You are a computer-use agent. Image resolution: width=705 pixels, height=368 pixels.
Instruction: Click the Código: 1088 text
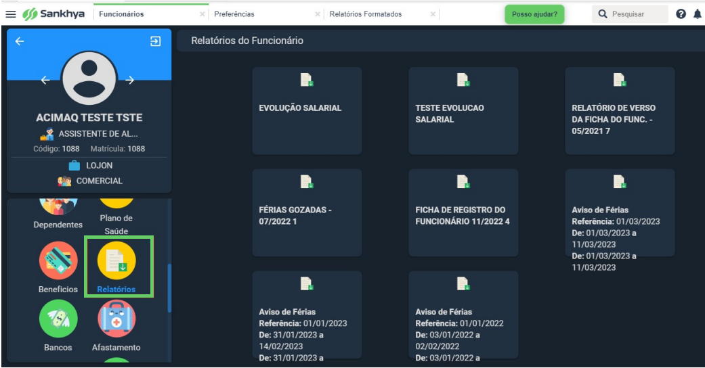(x=56, y=149)
